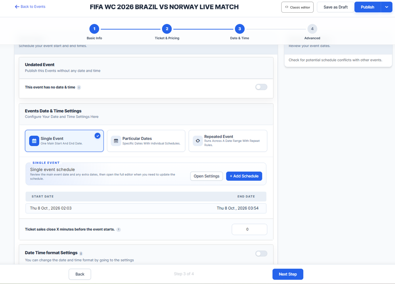Click the END DATE column header
Viewport: 395px width, 284px height.
click(246, 197)
